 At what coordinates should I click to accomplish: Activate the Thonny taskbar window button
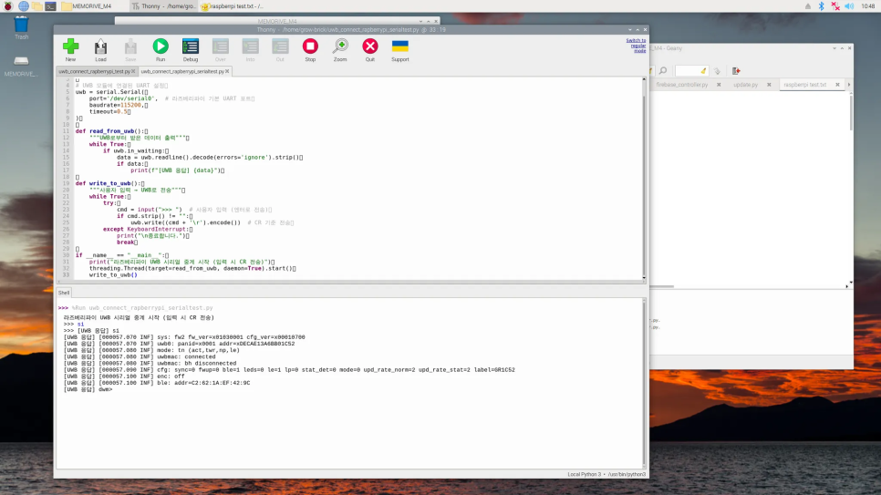[163, 6]
